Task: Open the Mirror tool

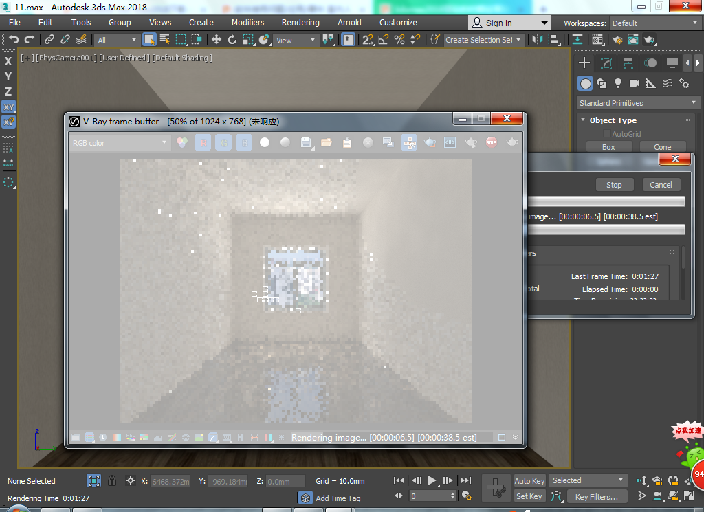Action: point(537,39)
